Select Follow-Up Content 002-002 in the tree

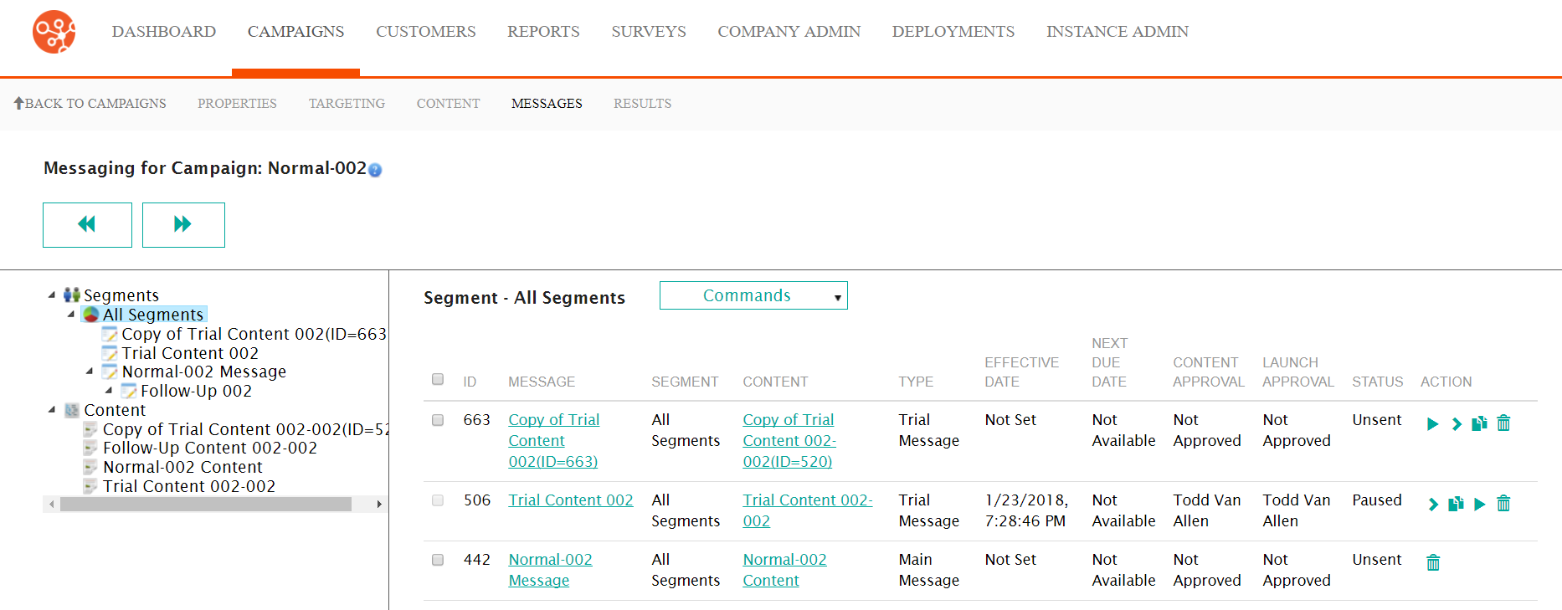[x=209, y=448]
